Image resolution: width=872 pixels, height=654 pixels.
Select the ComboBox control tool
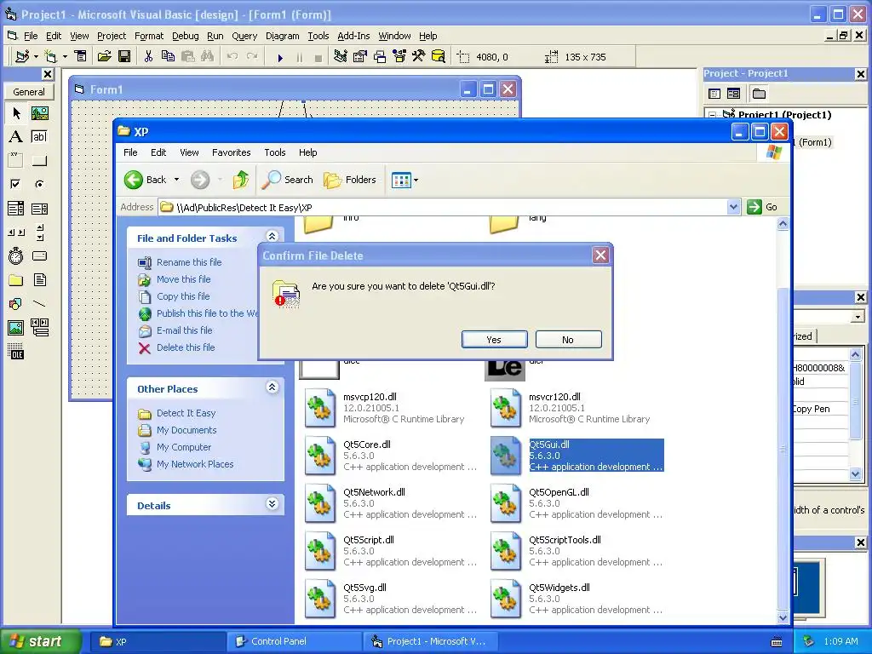(16, 209)
